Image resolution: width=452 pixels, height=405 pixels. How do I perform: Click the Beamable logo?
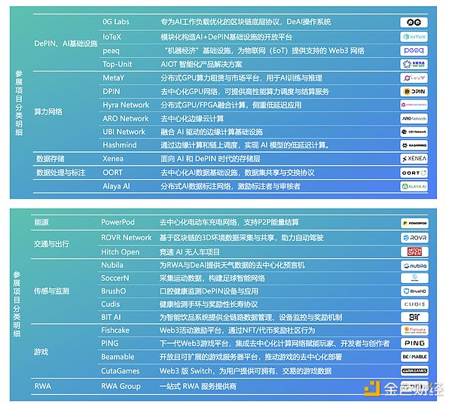click(414, 357)
